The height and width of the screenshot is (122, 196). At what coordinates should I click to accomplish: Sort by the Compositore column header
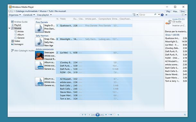click(105, 19)
